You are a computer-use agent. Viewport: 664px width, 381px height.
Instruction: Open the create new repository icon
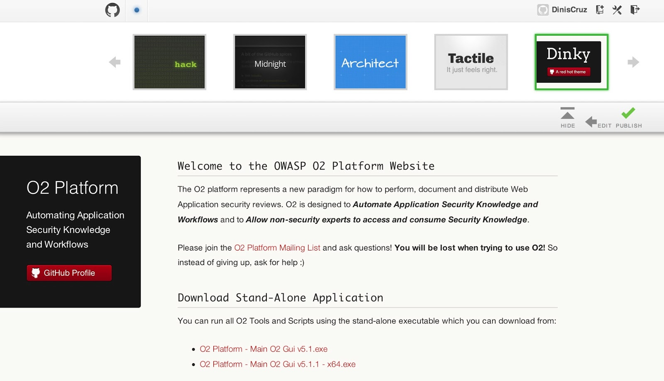coord(600,10)
